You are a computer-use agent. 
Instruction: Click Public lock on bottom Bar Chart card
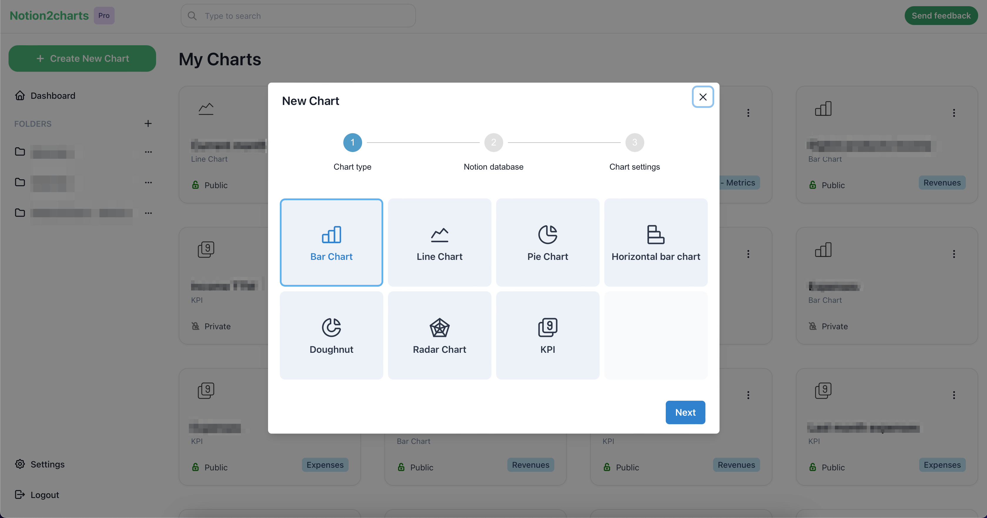[x=401, y=467]
